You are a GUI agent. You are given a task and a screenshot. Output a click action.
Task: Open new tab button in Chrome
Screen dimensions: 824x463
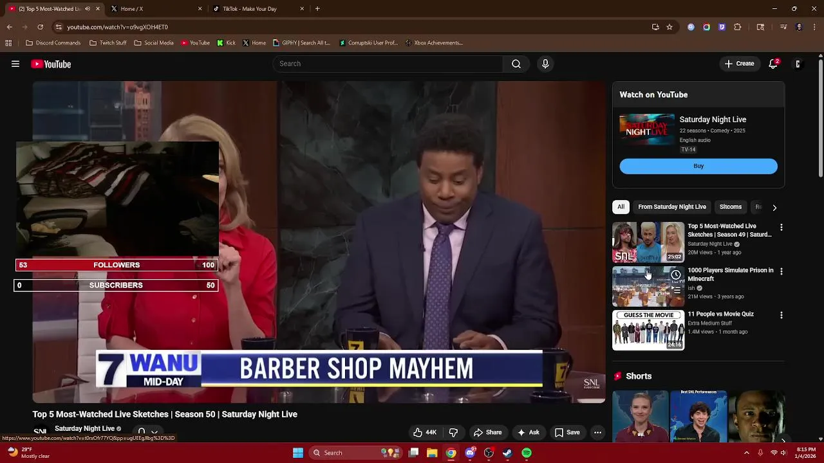[x=317, y=9]
